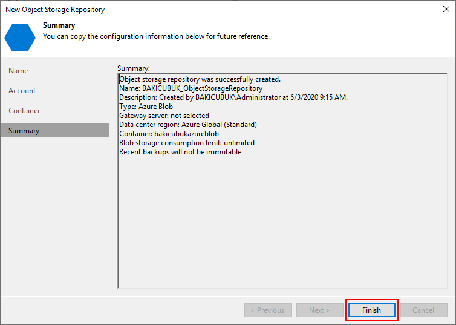456x325 pixels.
Task: Click the Finish button
Action: tap(372, 310)
